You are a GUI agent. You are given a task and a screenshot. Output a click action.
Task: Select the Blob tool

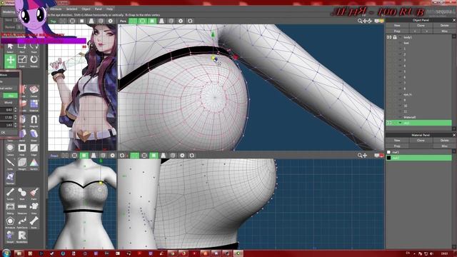(x=22, y=193)
